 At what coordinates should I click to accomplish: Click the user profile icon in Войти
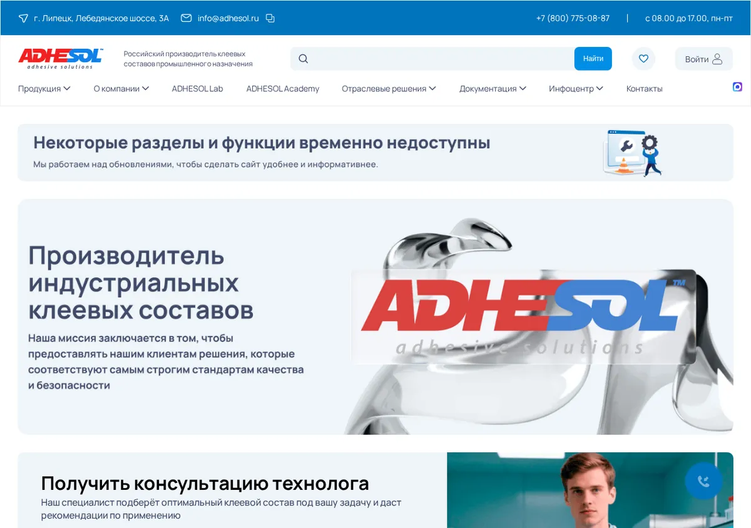pos(717,59)
